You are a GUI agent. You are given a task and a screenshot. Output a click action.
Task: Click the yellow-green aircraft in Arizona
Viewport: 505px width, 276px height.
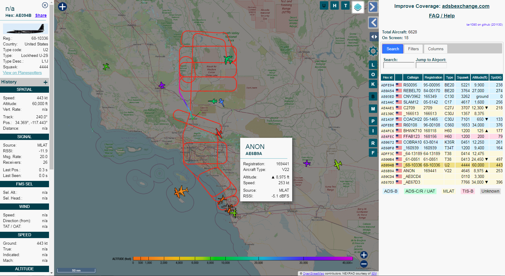point(338,164)
